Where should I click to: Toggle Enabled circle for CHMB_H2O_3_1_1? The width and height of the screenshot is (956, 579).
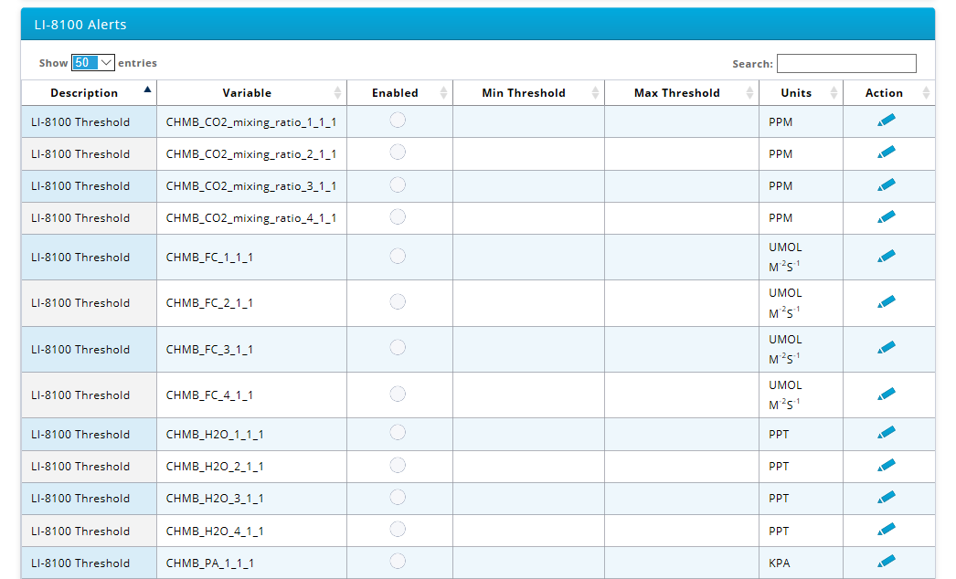(398, 498)
